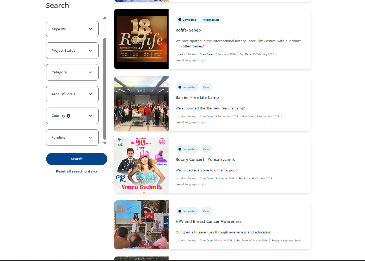Open Rotary Concert - Yonca Evcimik project
The height and width of the screenshot is (261, 365).
(205, 160)
